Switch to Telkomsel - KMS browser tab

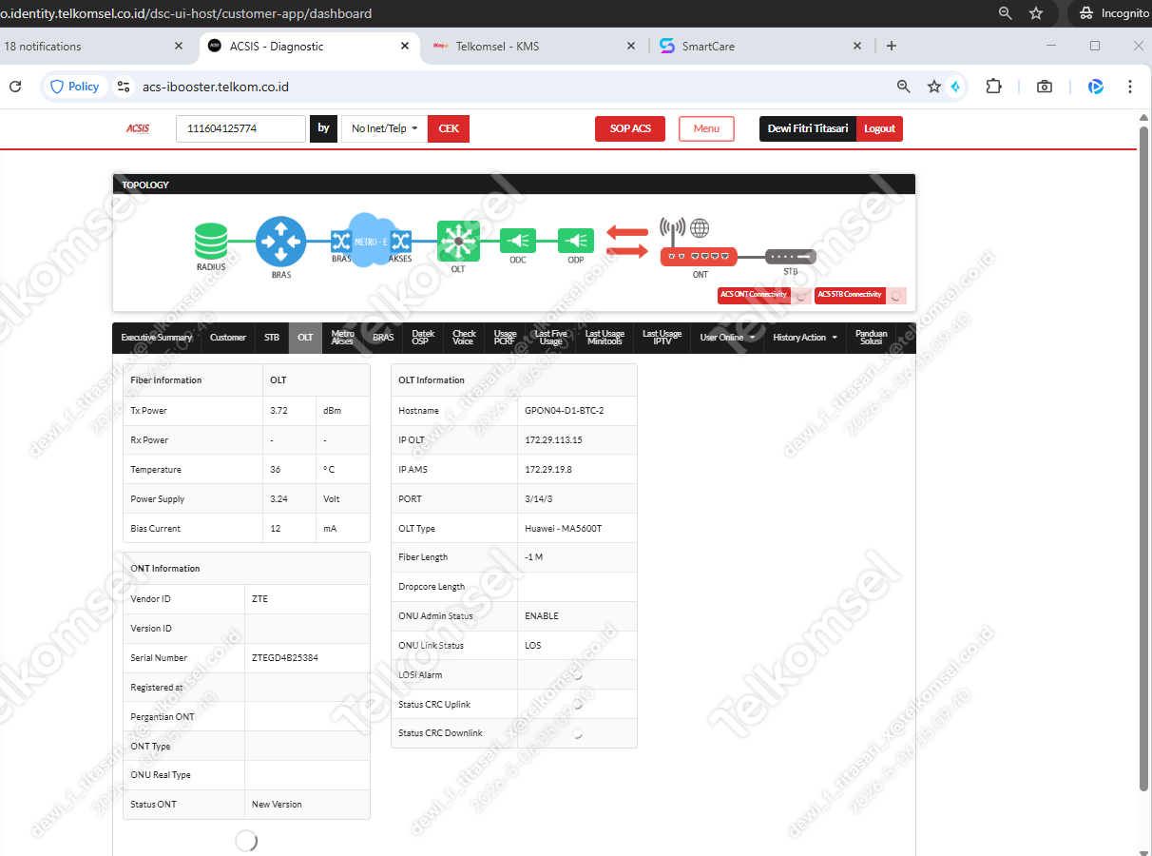point(532,46)
